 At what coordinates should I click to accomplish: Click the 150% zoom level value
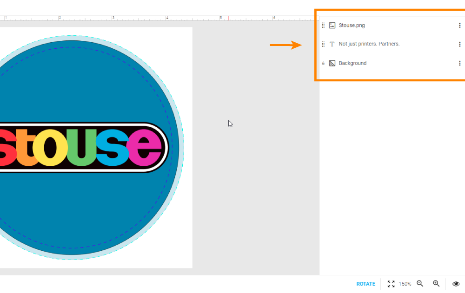click(405, 284)
